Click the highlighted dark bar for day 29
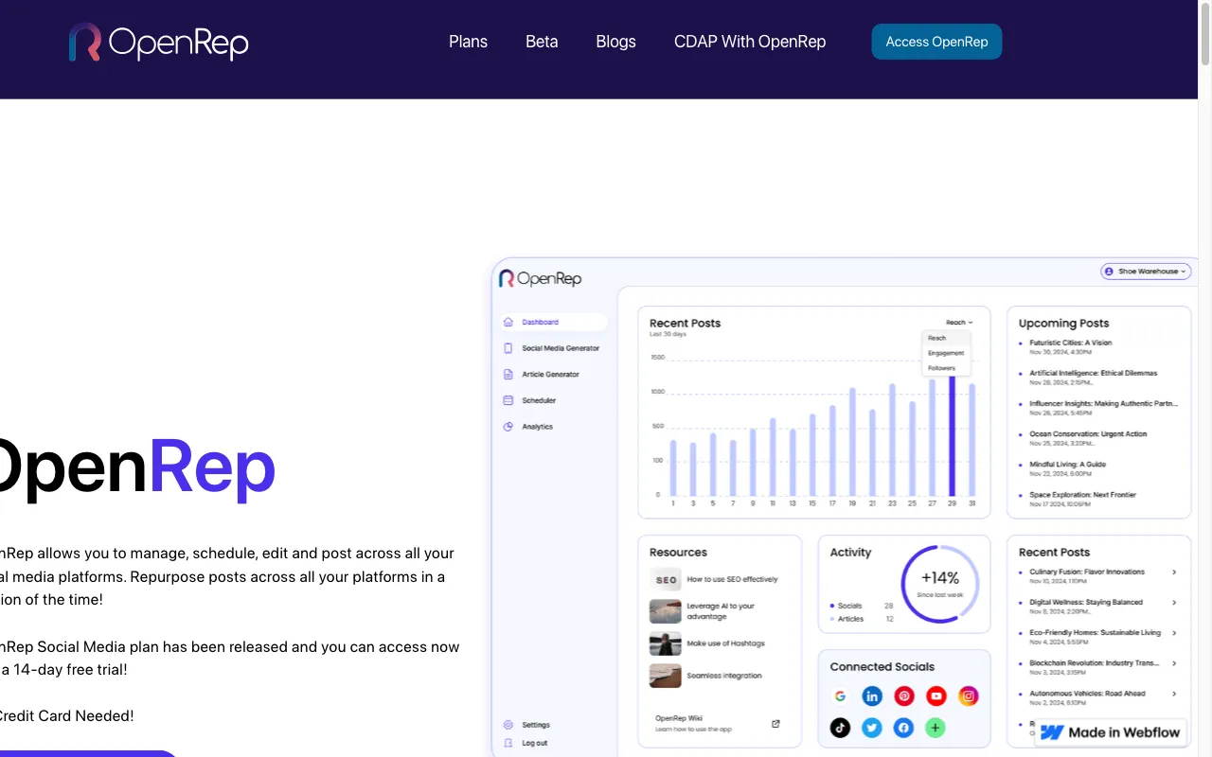The image size is (1212, 757). (x=953, y=435)
